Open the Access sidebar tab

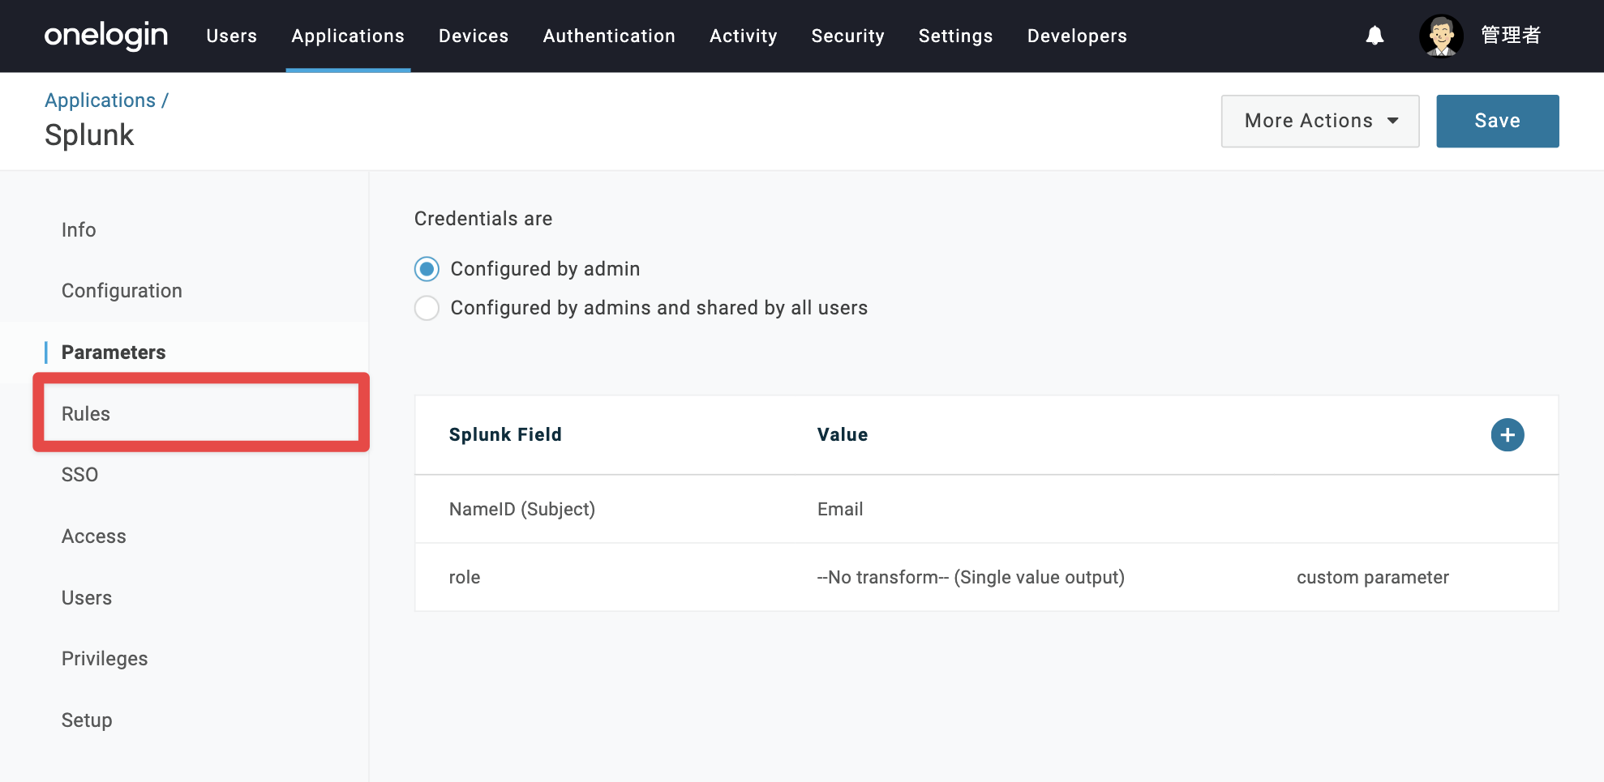[x=94, y=536]
